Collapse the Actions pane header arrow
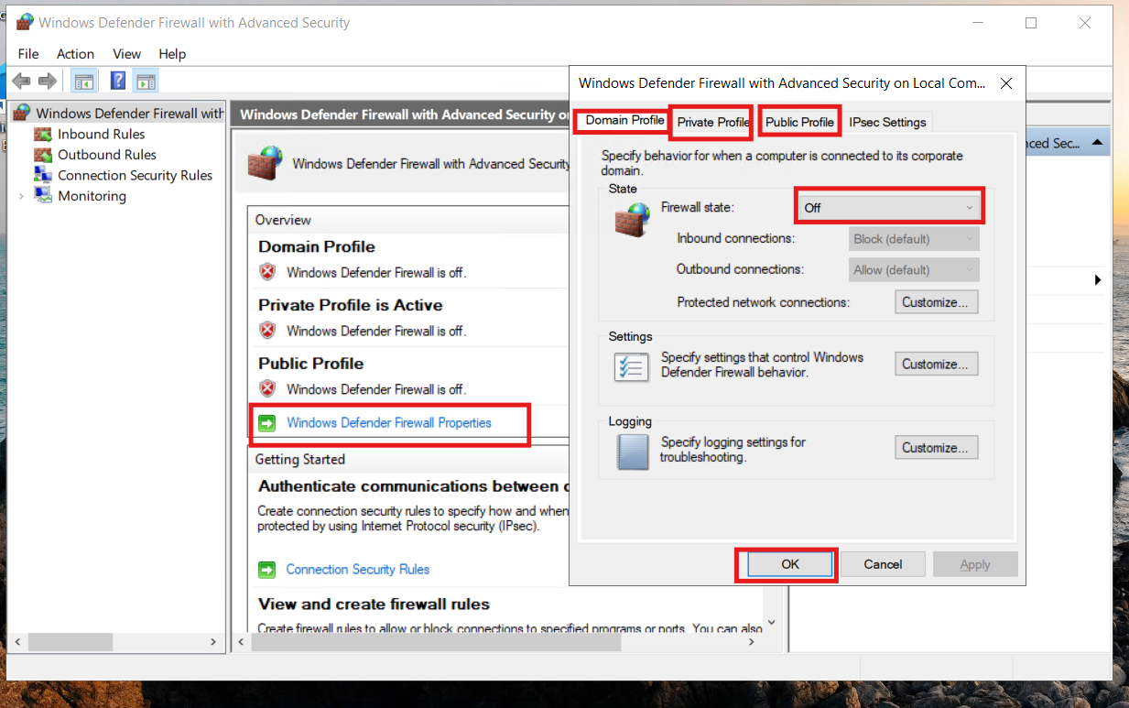The image size is (1129, 708). [x=1098, y=144]
